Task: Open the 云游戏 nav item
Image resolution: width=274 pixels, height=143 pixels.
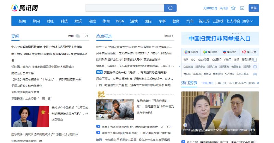Action: point(218,21)
